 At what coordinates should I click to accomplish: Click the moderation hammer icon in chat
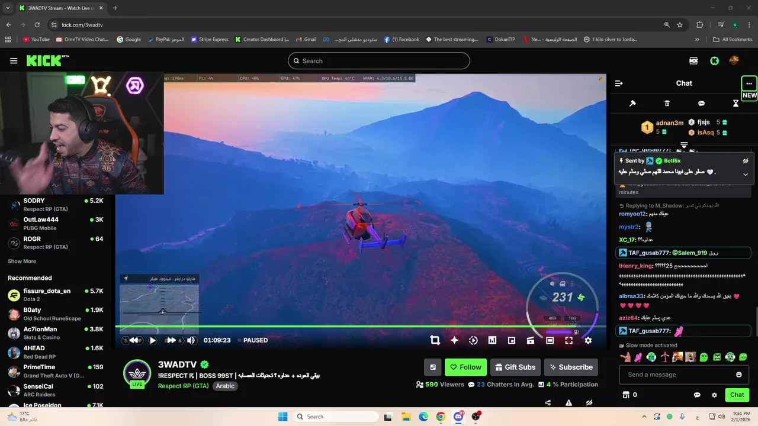[x=632, y=104]
